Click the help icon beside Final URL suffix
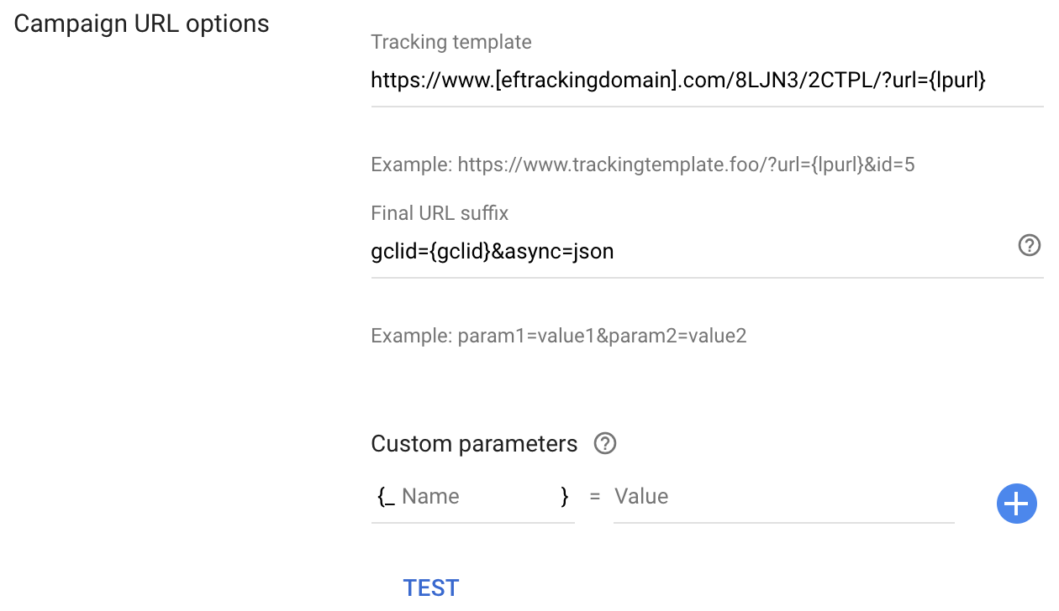 1029,246
